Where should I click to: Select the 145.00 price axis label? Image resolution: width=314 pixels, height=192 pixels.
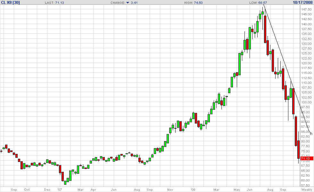[306, 14]
